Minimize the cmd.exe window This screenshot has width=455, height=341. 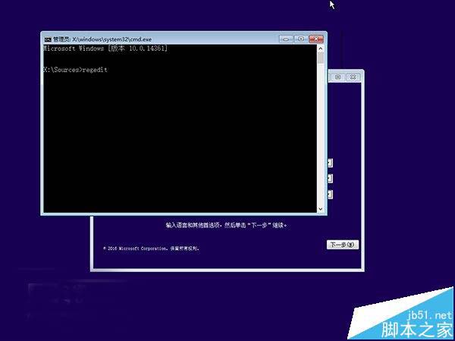[x=286, y=39]
